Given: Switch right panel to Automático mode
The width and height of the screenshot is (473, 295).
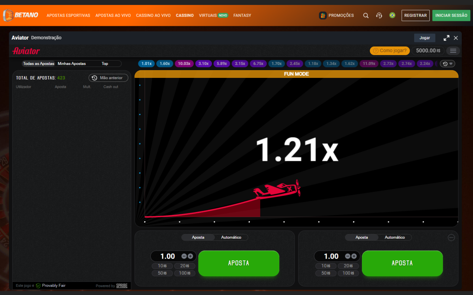Looking at the screenshot, I should click(x=395, y=237).
